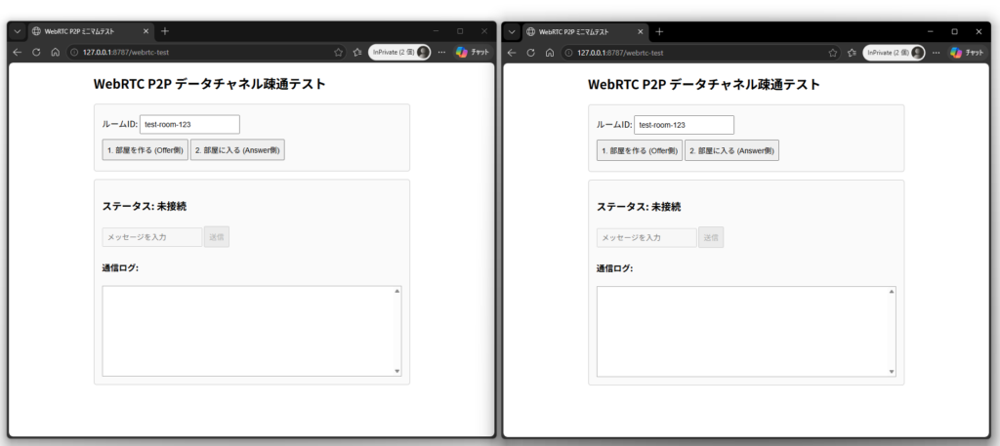The height and width of the screenshot is (446, 1000).
Task: Click '1. 部屋を作る (Offer側)' in left window
Action: click(x=146, y=150)
